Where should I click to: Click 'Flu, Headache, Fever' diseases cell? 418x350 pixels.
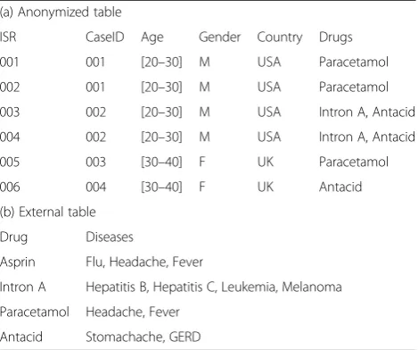(144, 262)
